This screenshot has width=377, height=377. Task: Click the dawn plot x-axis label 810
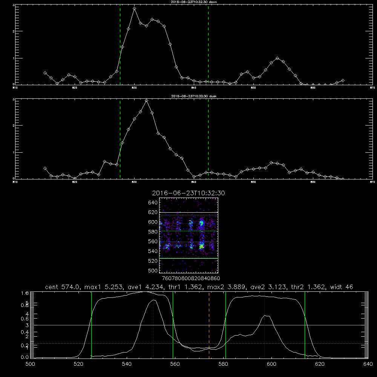point(15,88)
